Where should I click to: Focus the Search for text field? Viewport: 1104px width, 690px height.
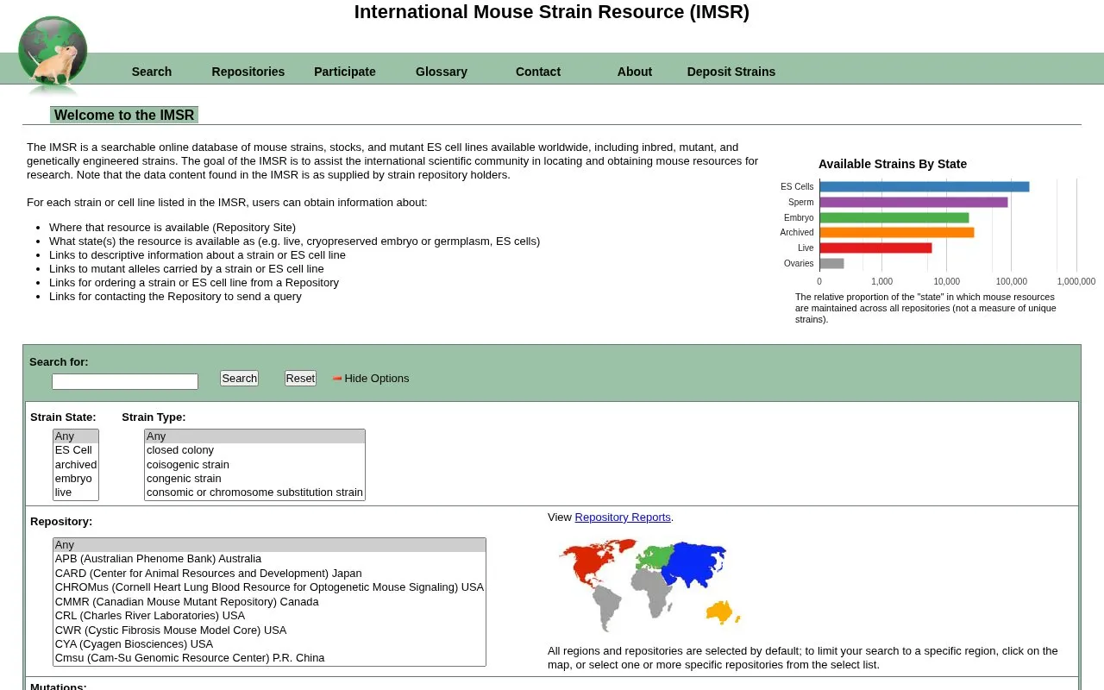tap(125, 381)
